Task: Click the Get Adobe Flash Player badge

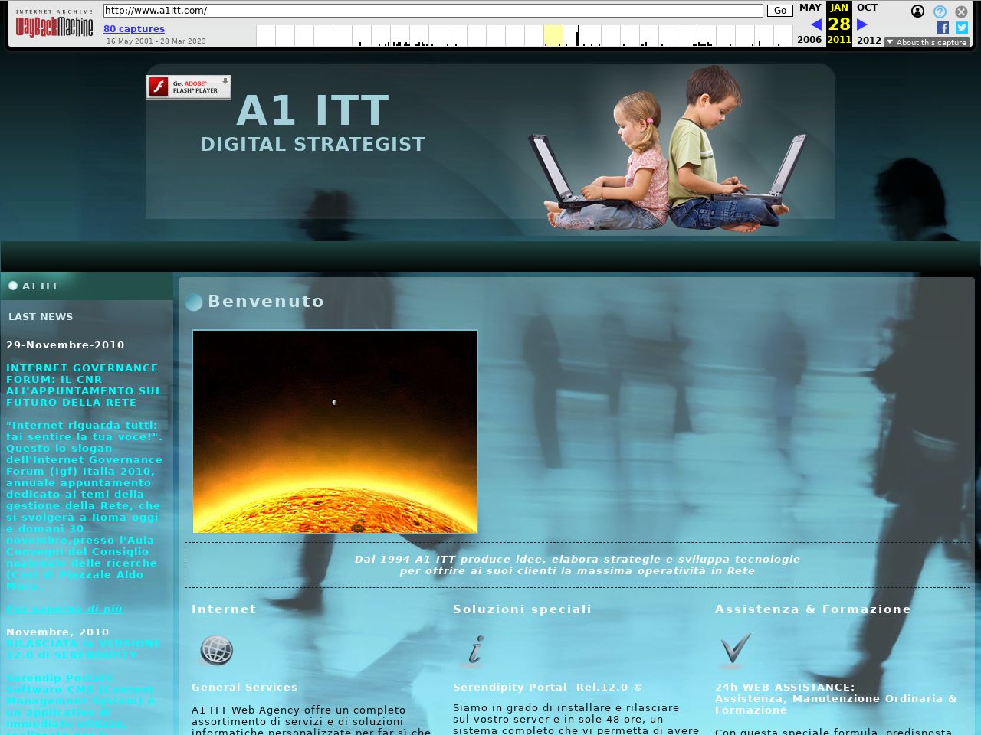Action: pos(189,87)
